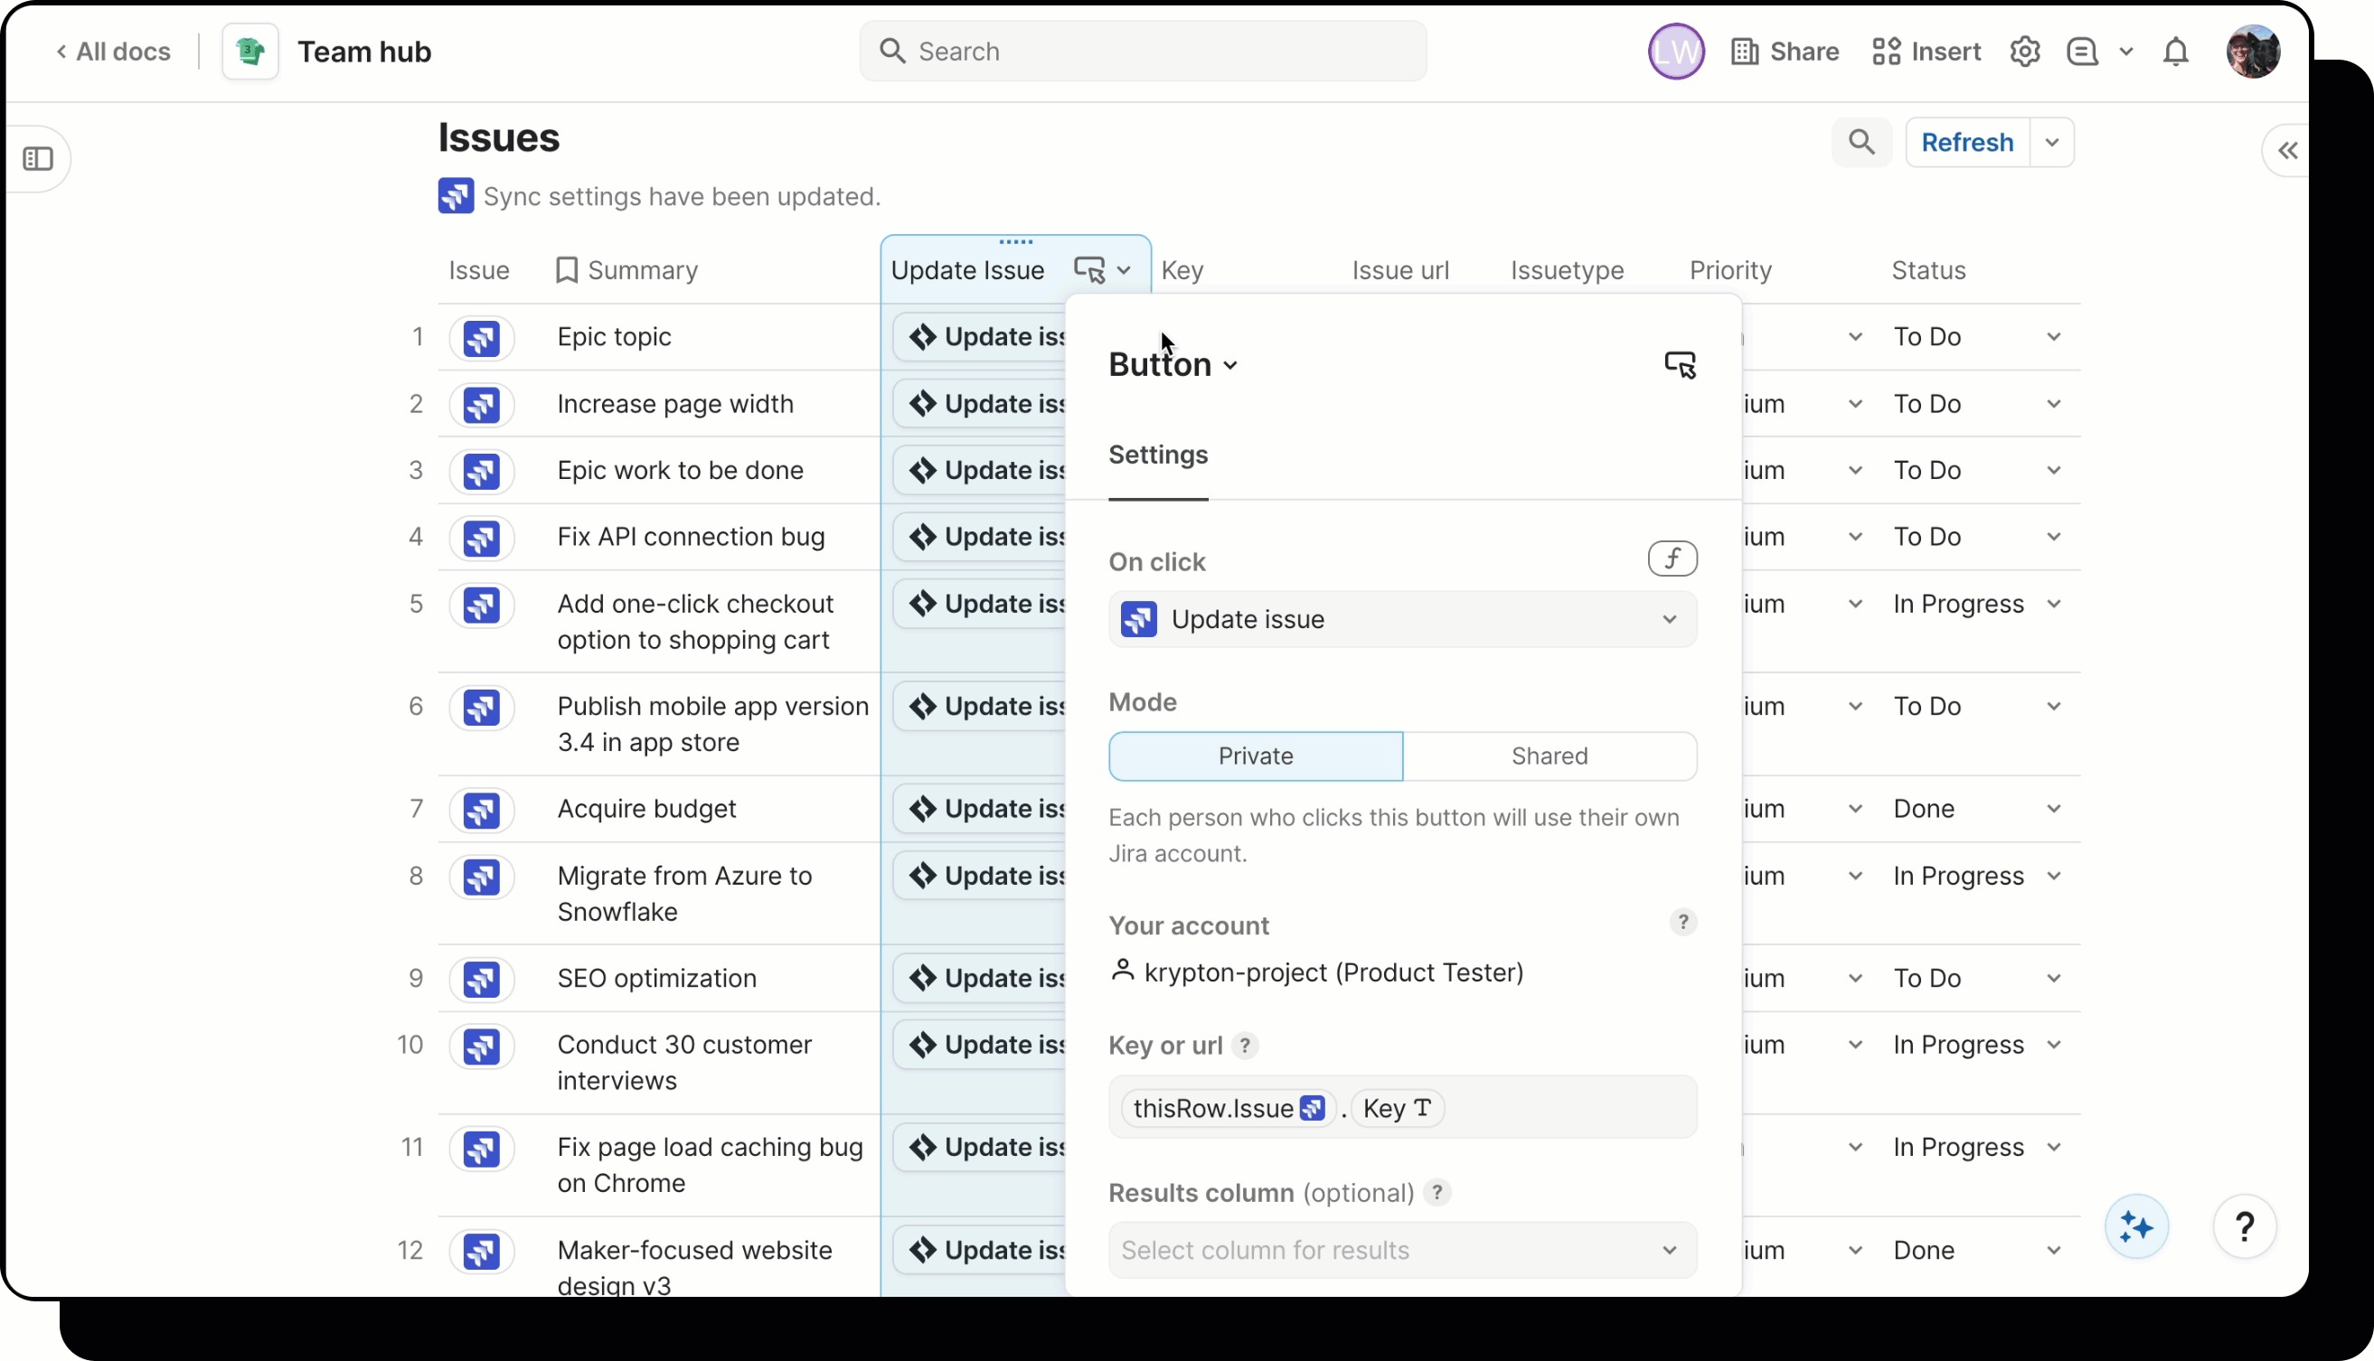Click the formula (f) icon next to On click
The height and width of the screenshot is (1361, 2374).
click(1672, 559)
